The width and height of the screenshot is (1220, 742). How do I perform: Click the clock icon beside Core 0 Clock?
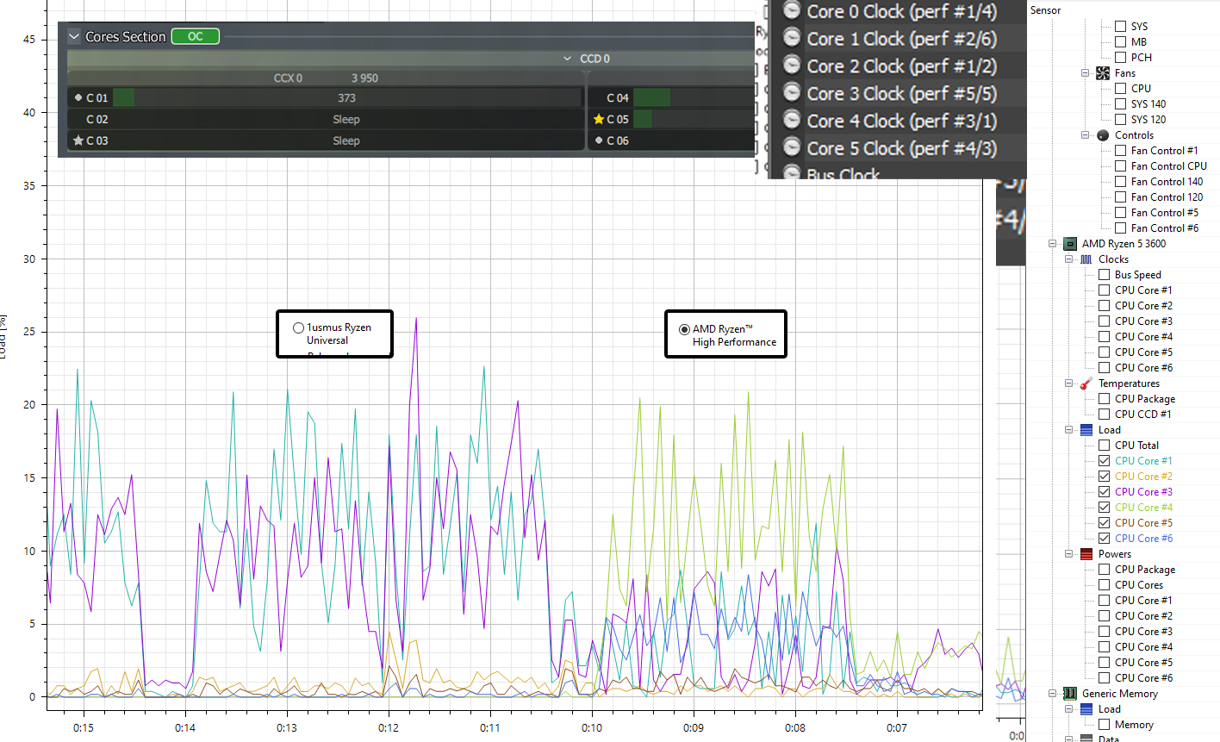coord(792,11)
